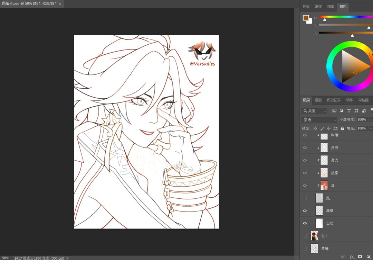373x260 pixels.
Task: Click the lock all padlock icon
Action: [x=342, y=128]
